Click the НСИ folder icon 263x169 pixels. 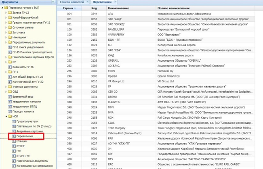point(10,117)
